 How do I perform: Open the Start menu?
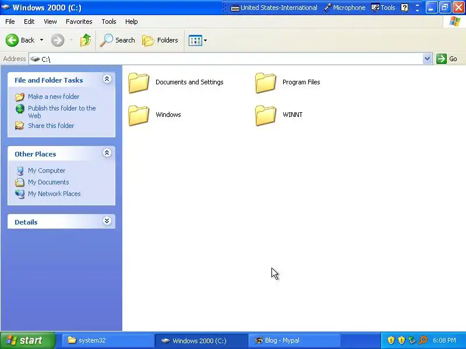pos(28,340)
